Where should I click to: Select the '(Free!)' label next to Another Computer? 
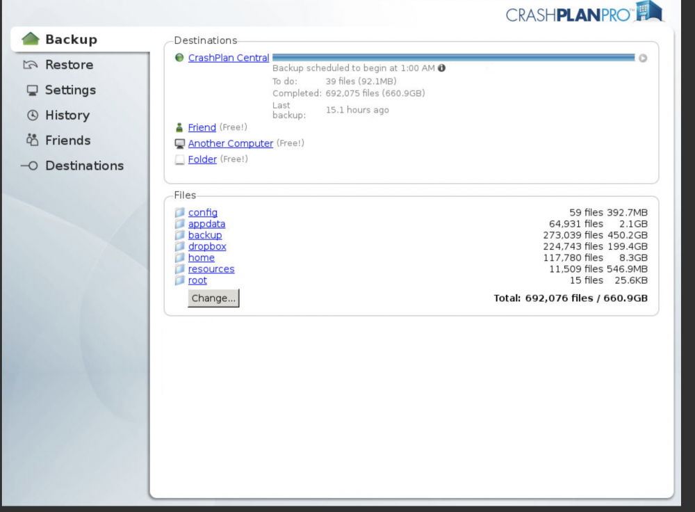[x=291, y=143]
